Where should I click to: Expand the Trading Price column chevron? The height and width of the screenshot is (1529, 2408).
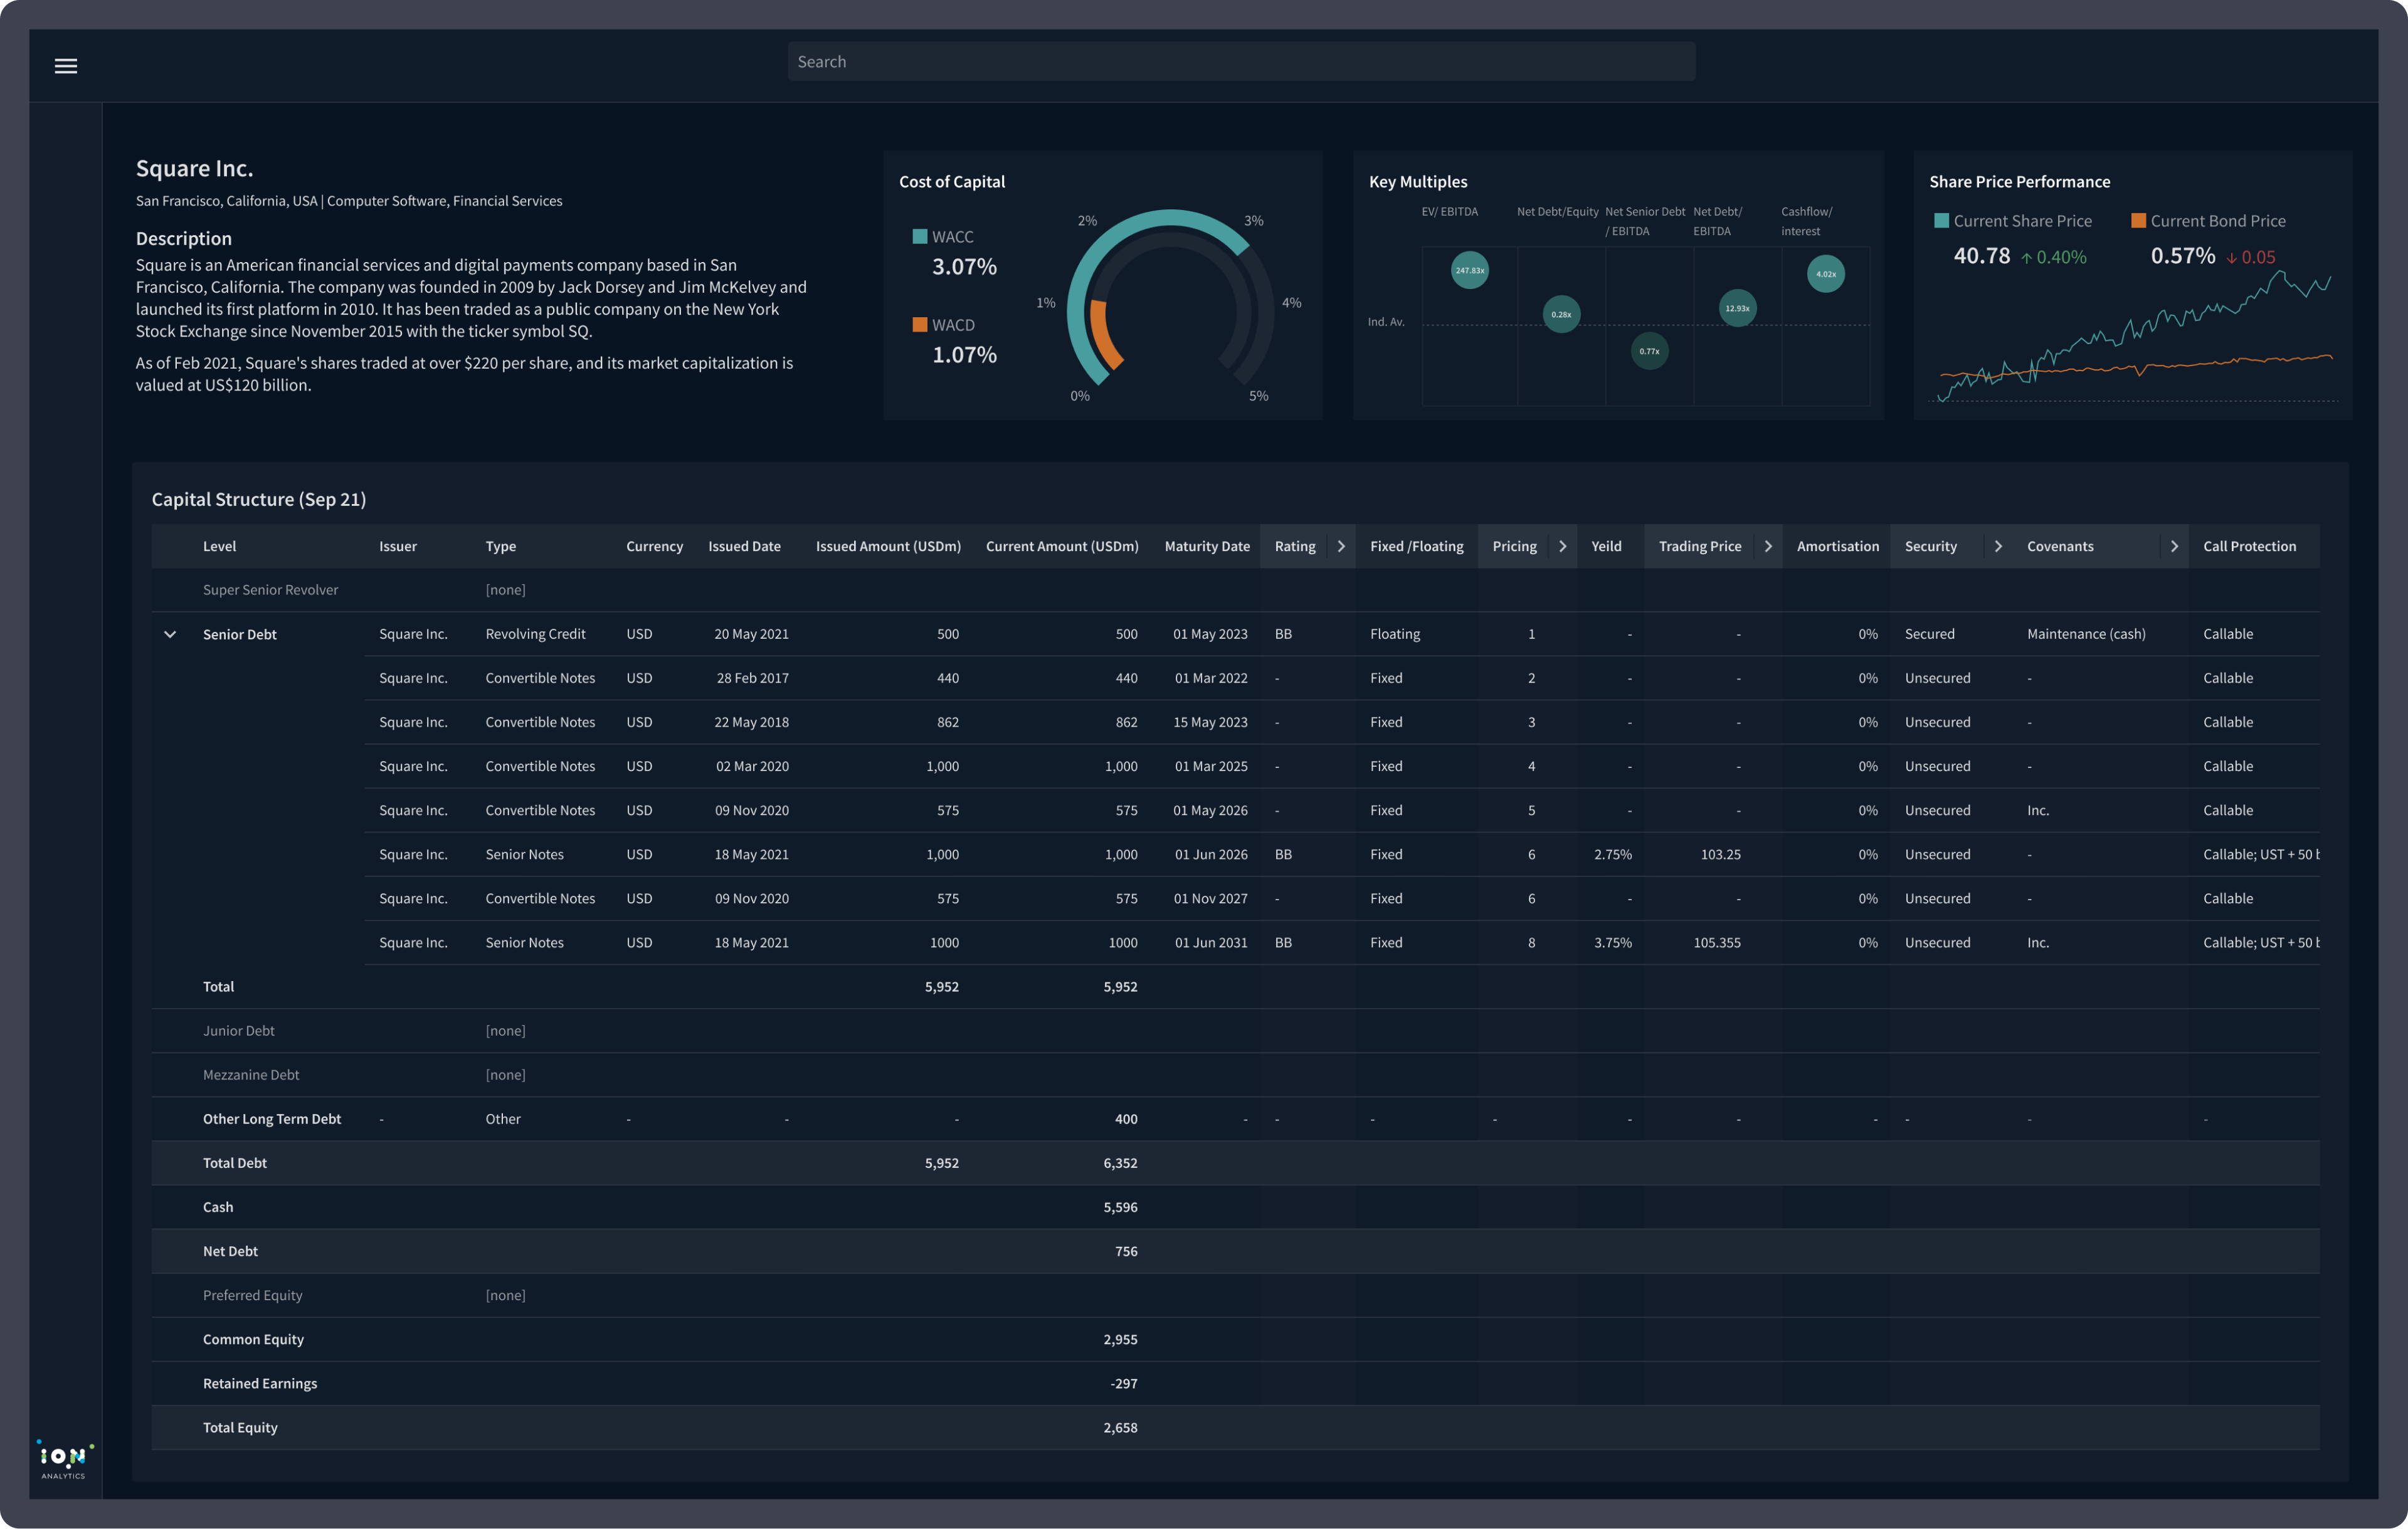click(1768, 546)
